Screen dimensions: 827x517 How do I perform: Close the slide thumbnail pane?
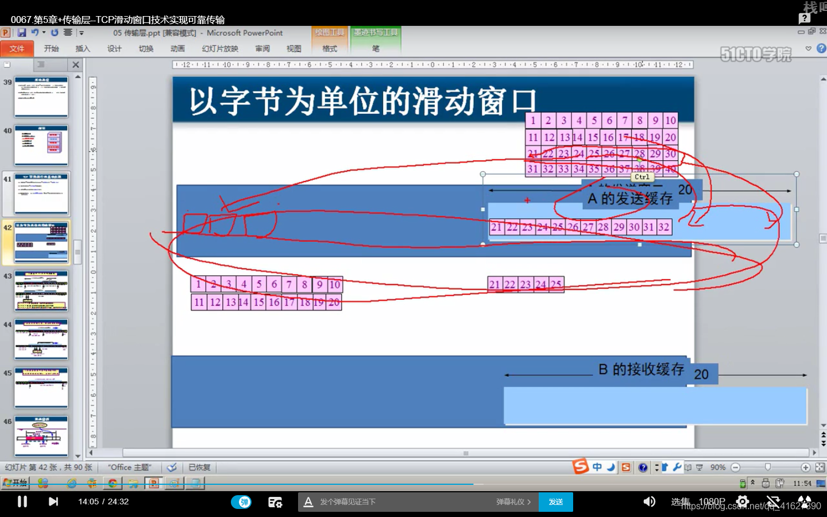(x=76, y=65)
